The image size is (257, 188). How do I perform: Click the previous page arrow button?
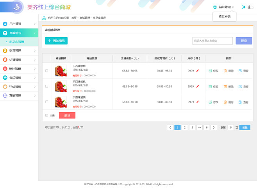click(x=170, y=127)
